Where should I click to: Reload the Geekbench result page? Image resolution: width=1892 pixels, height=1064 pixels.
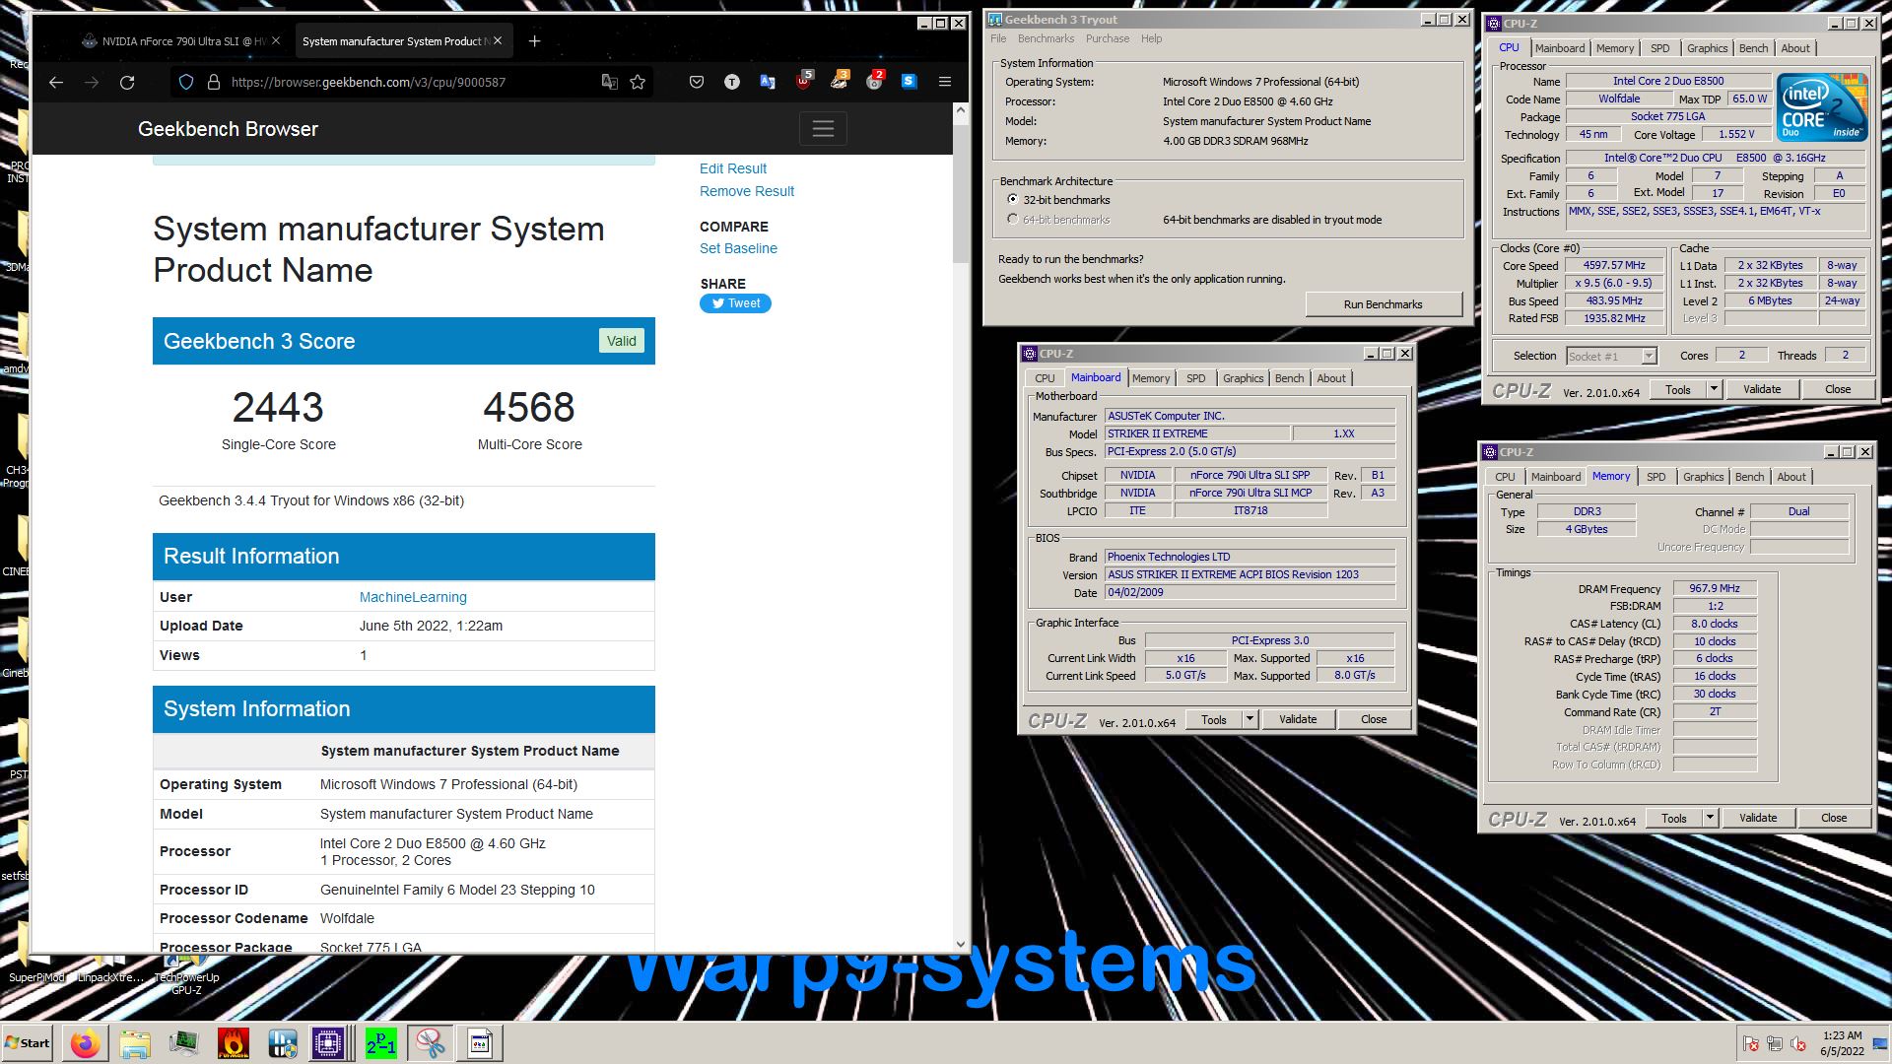coord(127,83)
